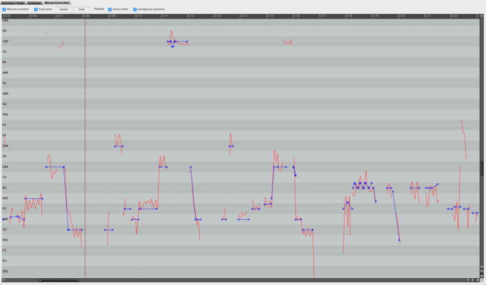Click the 0:17 mark on the time ruler
This screenshot has width=486, height=285.
pyautogui.click(x=323, y=16)
